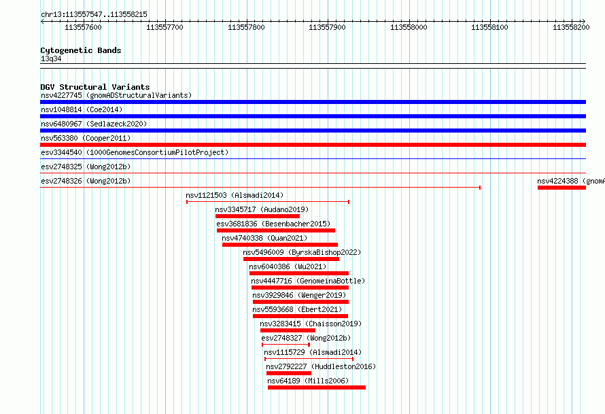
Task: Click the right arrow of the ruler
Action: pos(584,22)
